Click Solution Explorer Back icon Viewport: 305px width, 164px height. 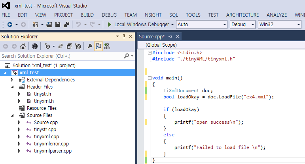6,46
